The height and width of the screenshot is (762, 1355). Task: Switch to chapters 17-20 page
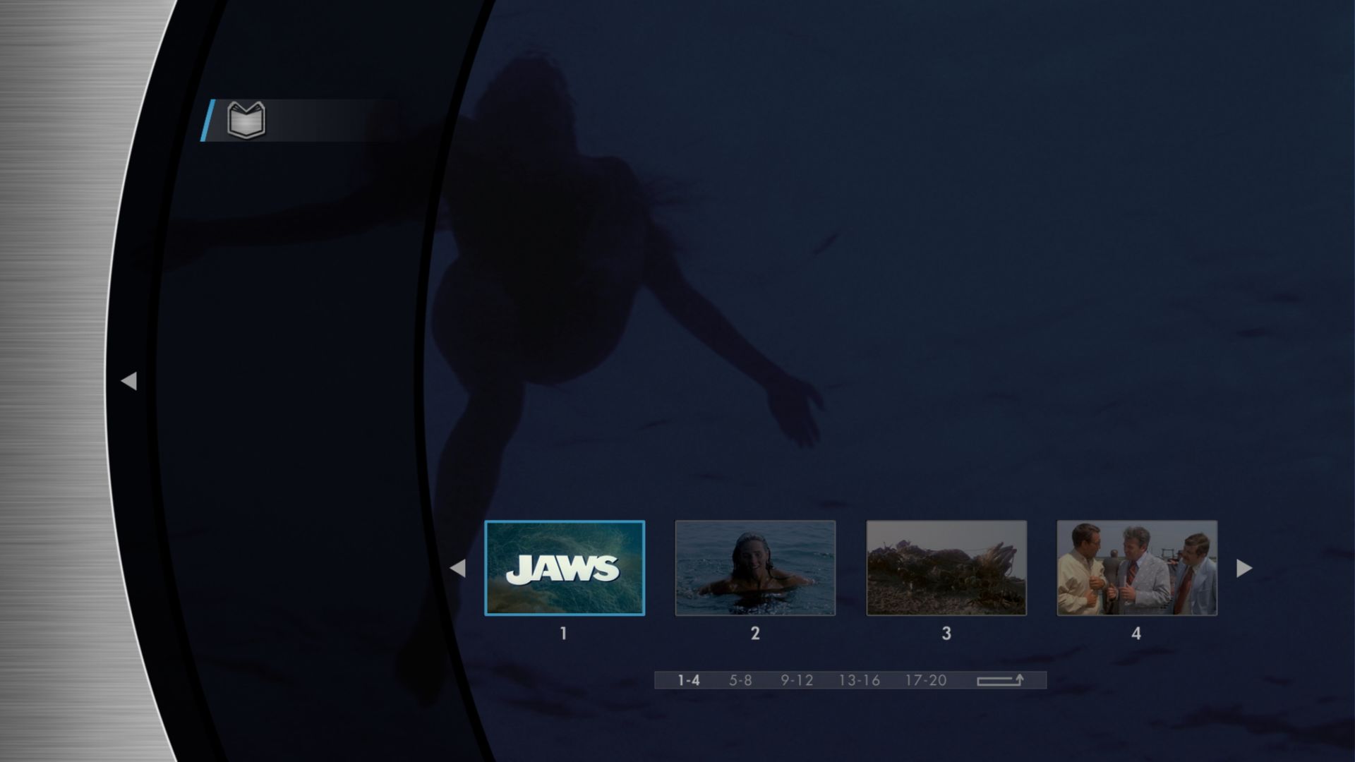926,680
